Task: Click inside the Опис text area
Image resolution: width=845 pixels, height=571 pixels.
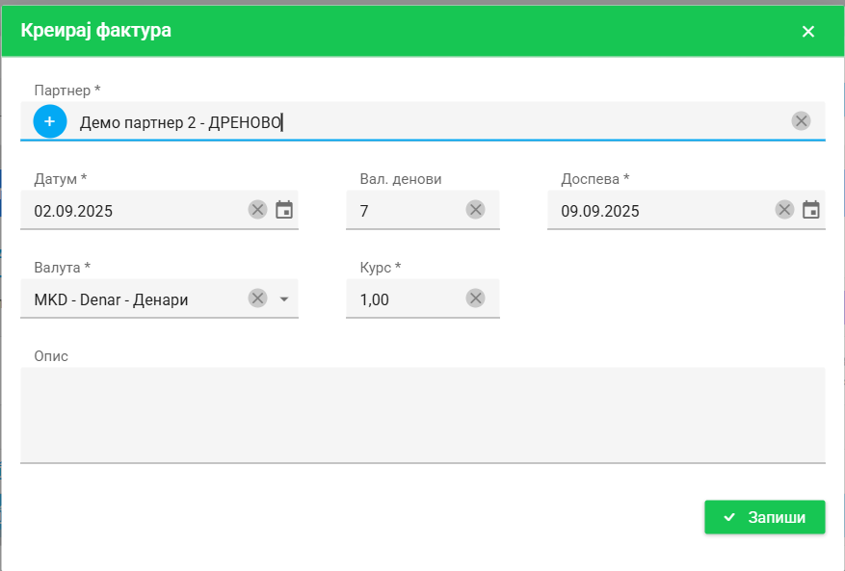Action: [x=422, y=414]
